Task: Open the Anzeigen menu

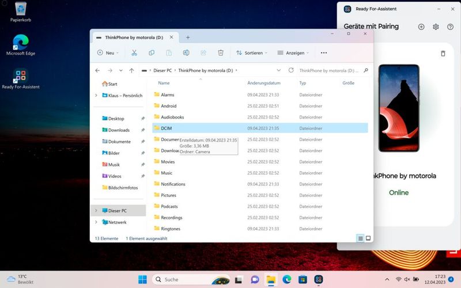Action: click(293, 53)
